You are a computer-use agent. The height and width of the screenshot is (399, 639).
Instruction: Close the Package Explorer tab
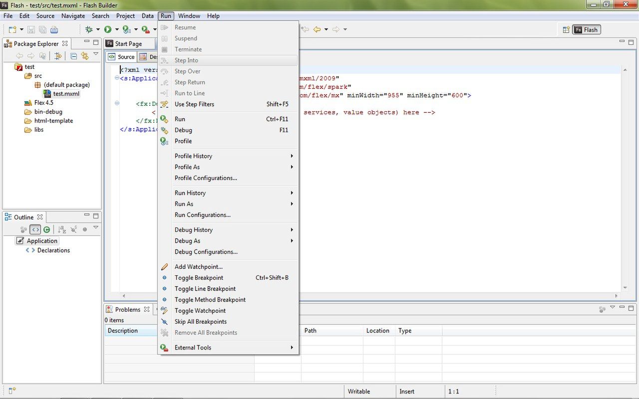coord(65,43)
